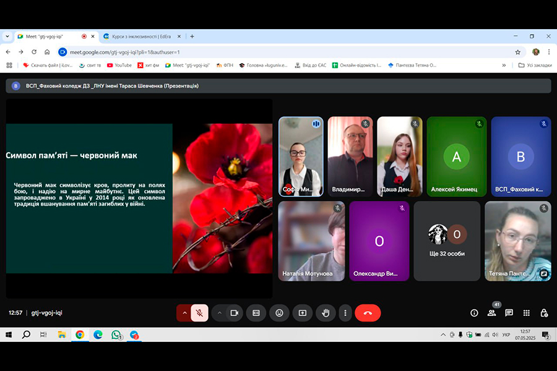Screen dimensions: 557x371
Task: Click the presentation slide about червоний мак
Action: [x=139, y=198]
